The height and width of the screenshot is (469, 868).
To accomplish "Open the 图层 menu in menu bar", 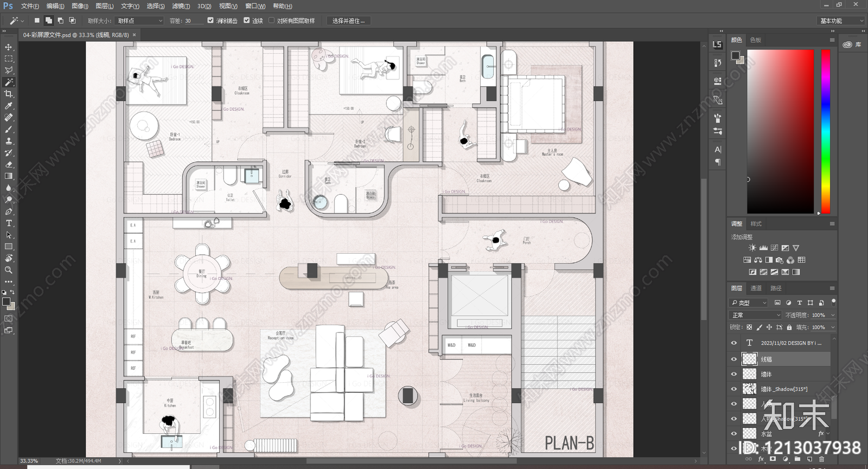I will click(104, 6).
